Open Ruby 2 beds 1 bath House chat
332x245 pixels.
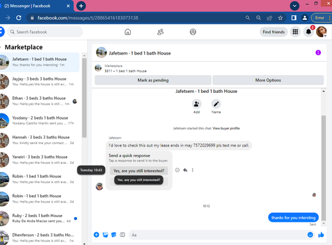(x=40, y=218)
